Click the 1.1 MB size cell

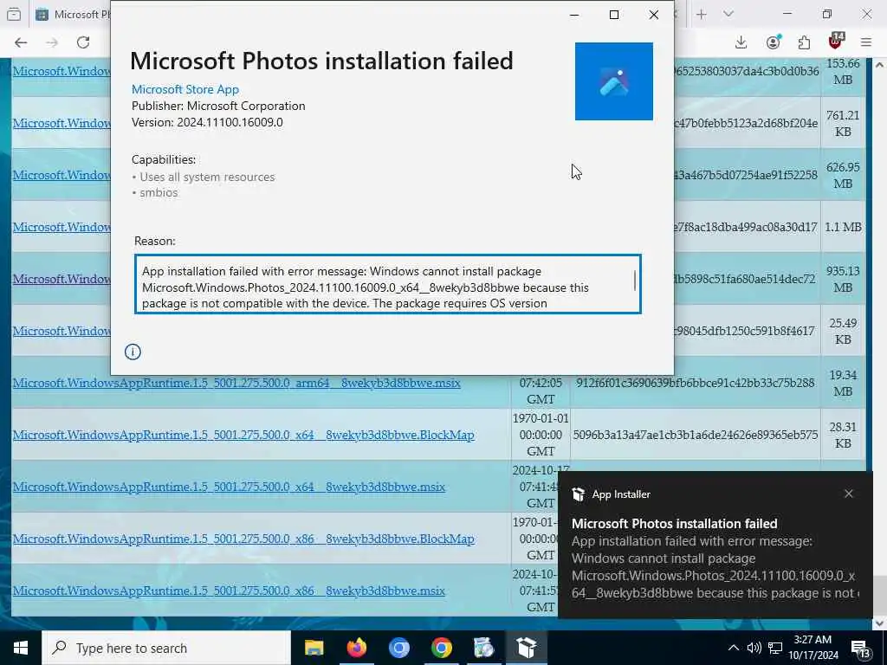pos(843,227)
